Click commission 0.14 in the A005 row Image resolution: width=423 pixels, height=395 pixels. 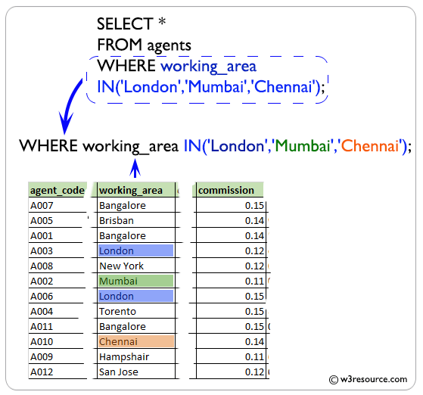[x=231, y=220]
